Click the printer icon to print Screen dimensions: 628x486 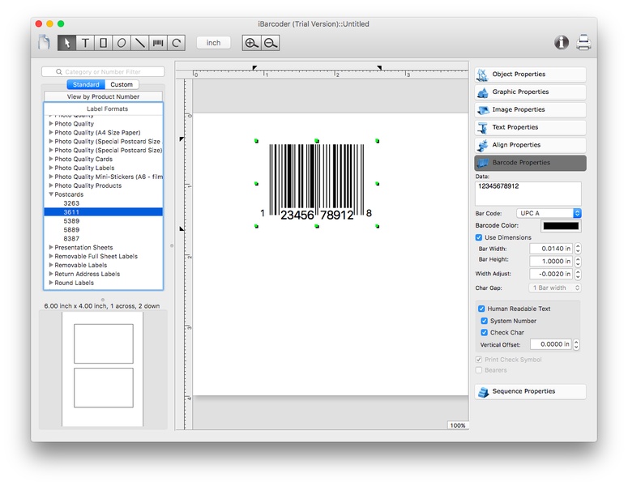583,43
